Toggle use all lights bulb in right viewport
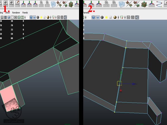The height and width of the screenshot is (125, 167). point(106,17)
